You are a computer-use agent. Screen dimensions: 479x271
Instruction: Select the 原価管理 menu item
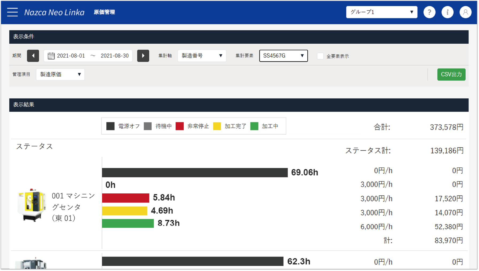pos(104,12)
